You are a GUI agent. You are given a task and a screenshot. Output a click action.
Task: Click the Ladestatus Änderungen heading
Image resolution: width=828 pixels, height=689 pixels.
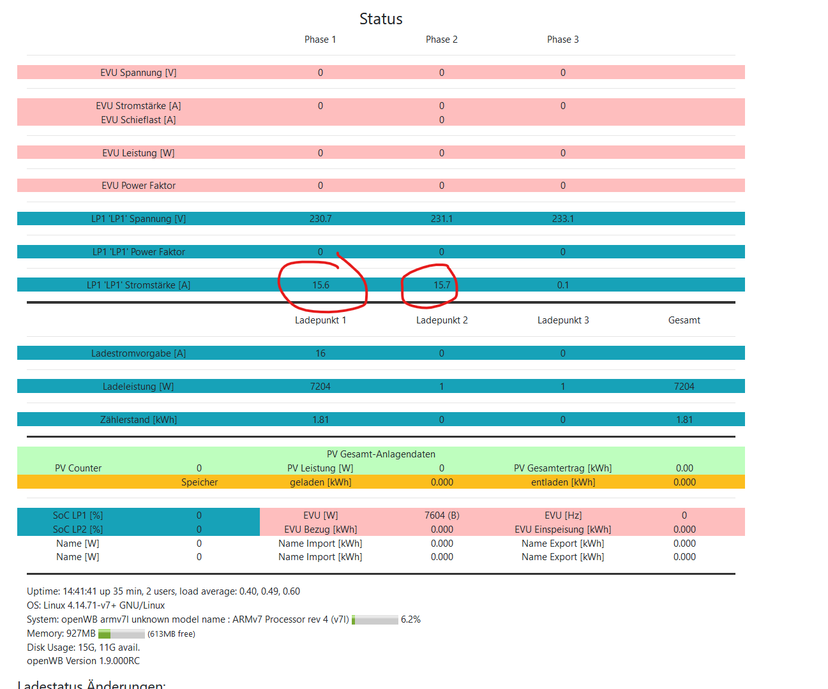point(91,685)
